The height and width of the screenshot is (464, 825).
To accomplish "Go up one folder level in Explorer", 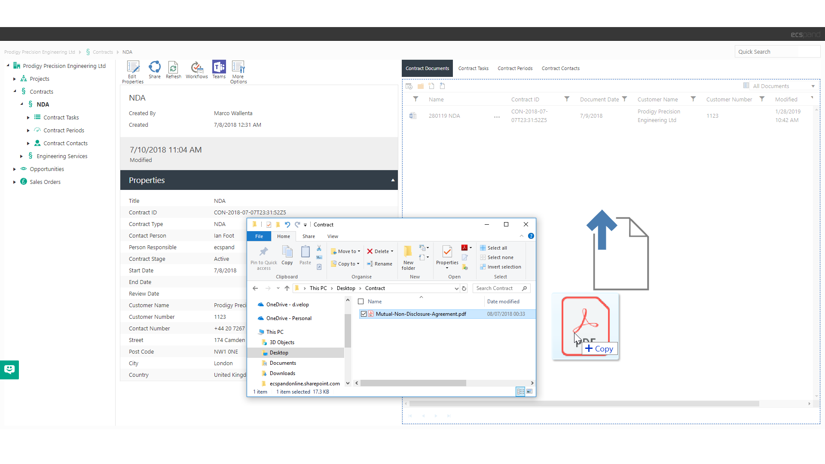I will (287, 288).
